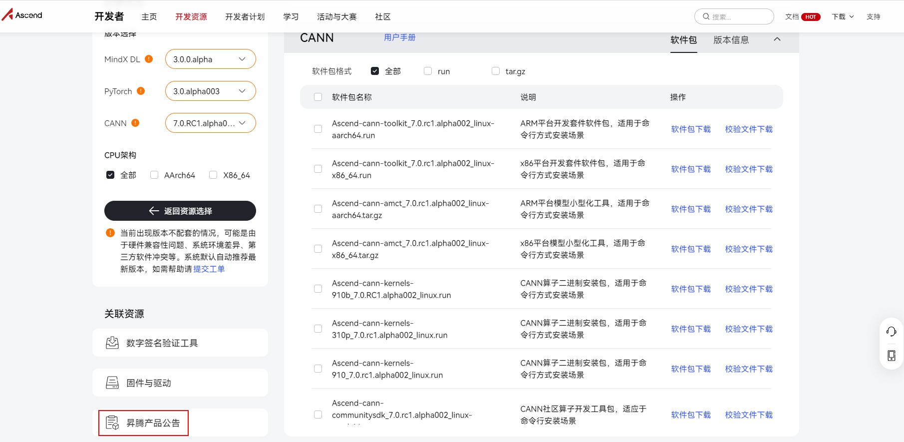The height and width of the screenshot is (442, 904).
Task: Download package for toolkit x86_64.run
Action: point(691,169)
